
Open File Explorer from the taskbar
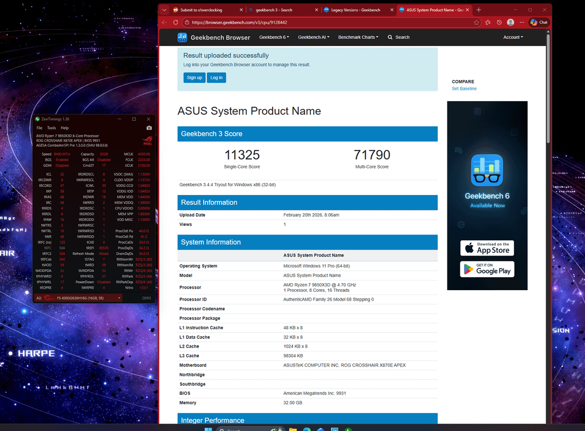293,429
